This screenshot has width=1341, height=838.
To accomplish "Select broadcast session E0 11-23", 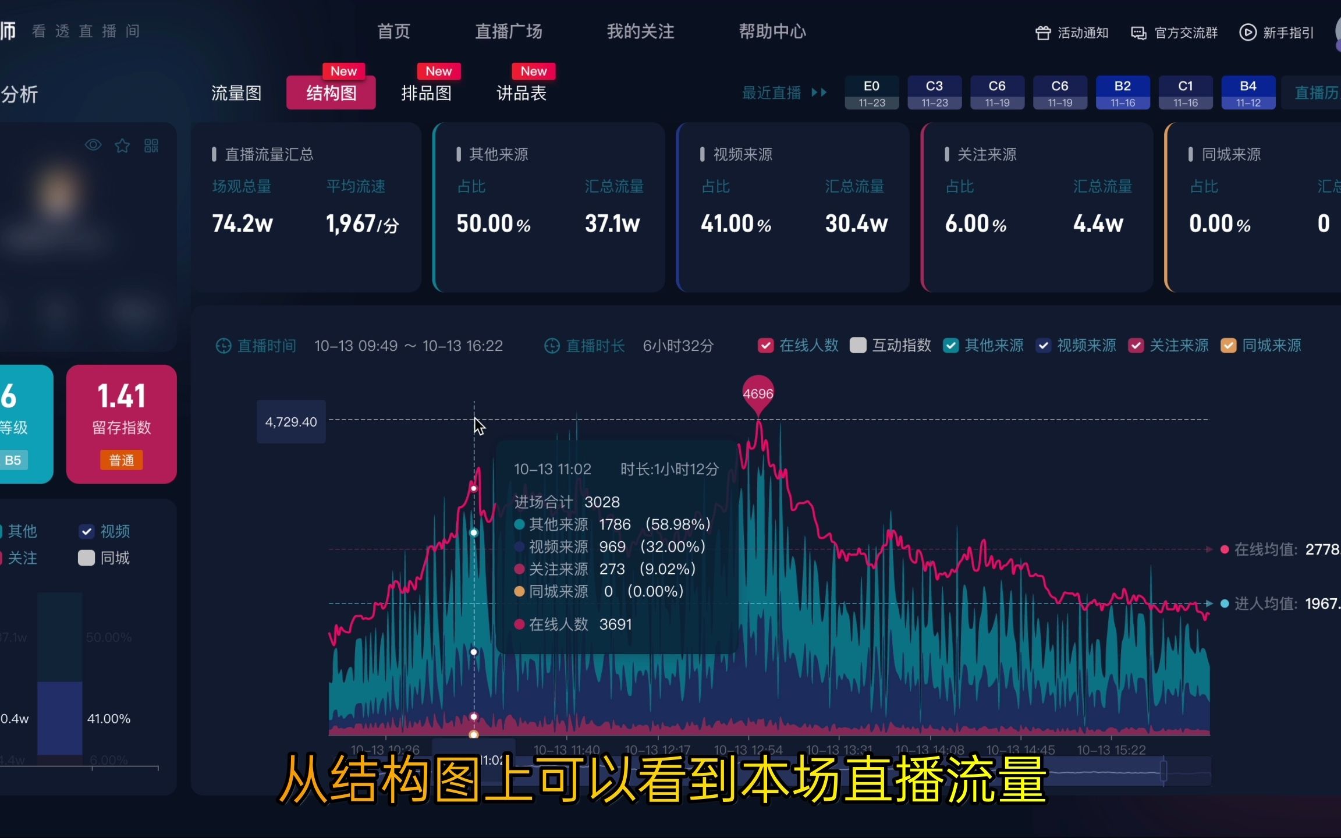I will click(872, 93).
